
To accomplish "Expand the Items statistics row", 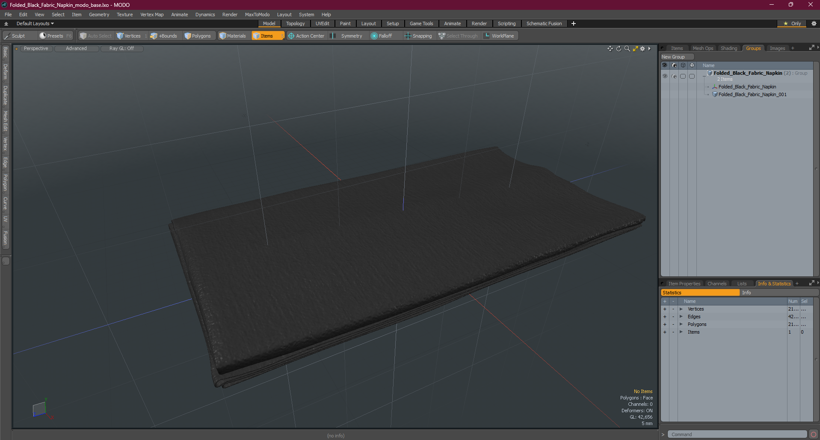I will click(681, 332).
